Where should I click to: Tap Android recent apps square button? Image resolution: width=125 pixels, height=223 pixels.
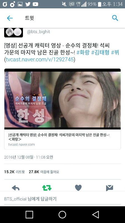29,215
